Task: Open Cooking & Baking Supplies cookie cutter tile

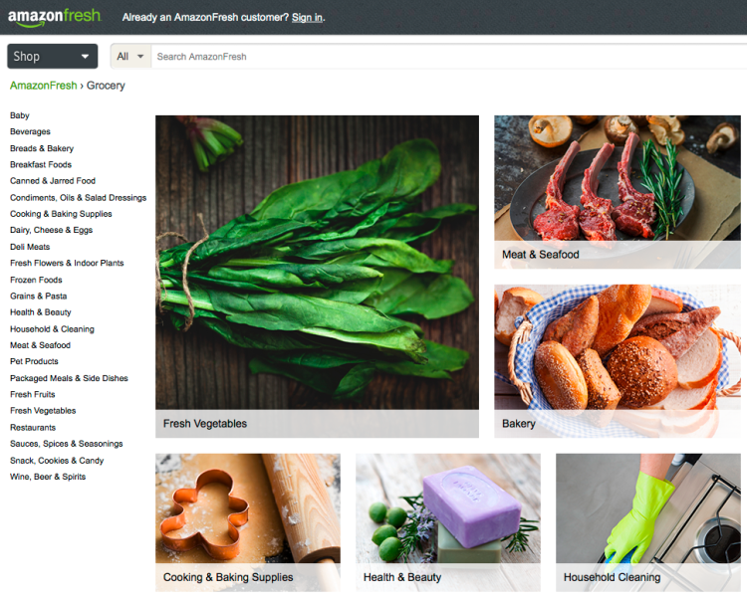Action: pos(248,522)
